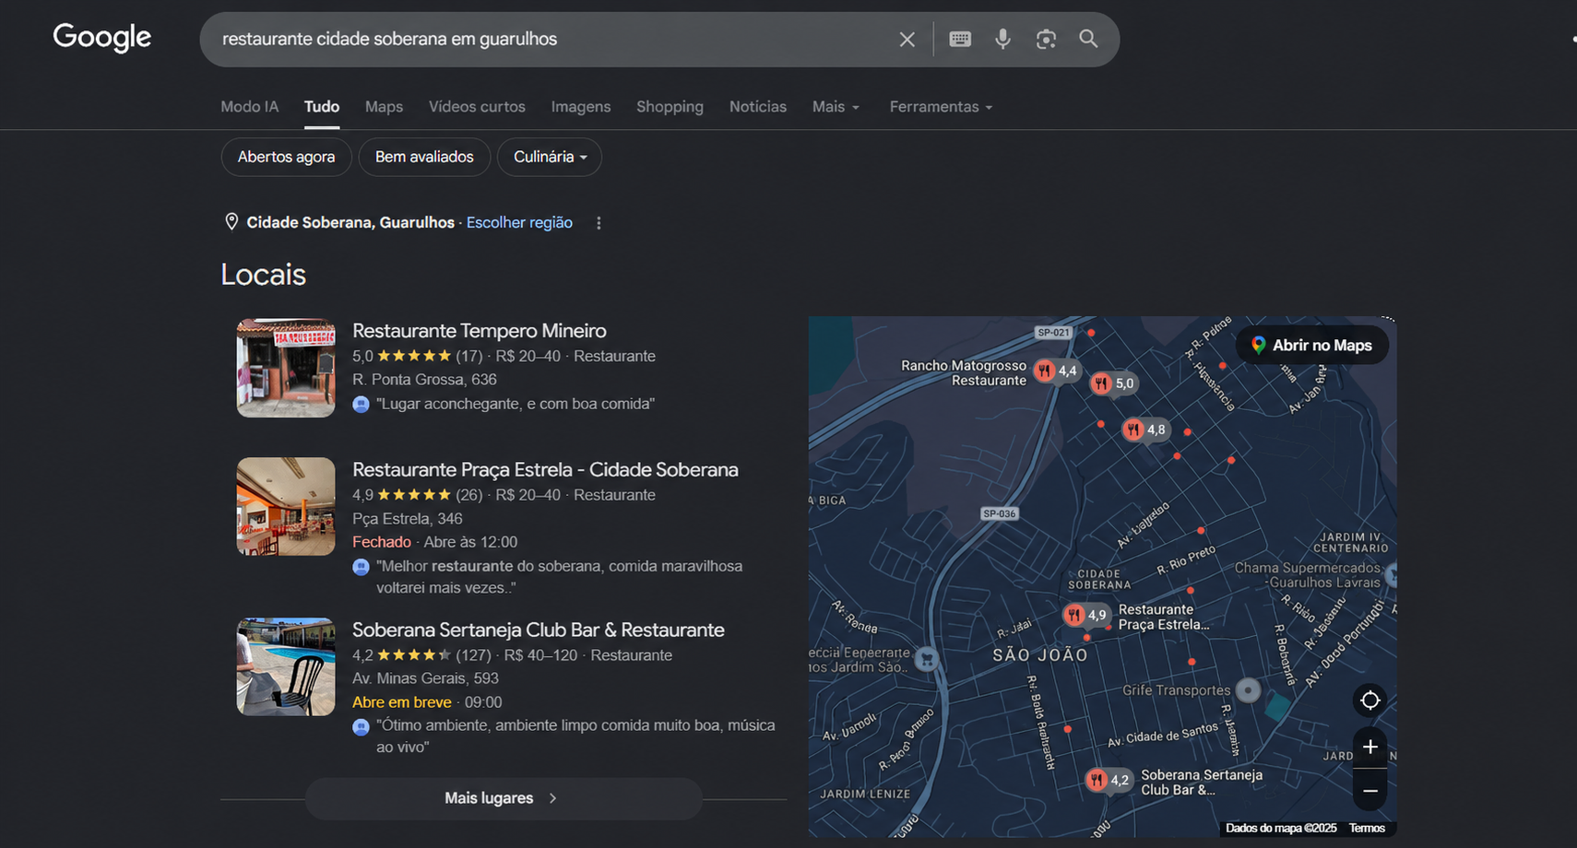Open the Notícias tab
The width and height of the screenshot is (1577, 848).
coord(758,107)
